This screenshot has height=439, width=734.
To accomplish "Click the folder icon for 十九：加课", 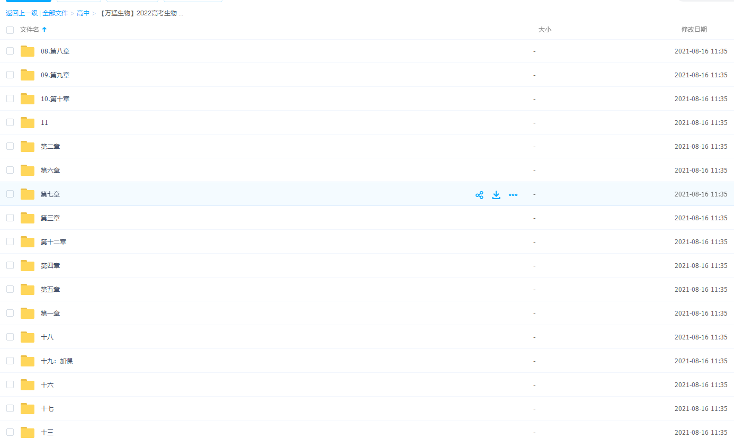I will click(x=28, y=361).
